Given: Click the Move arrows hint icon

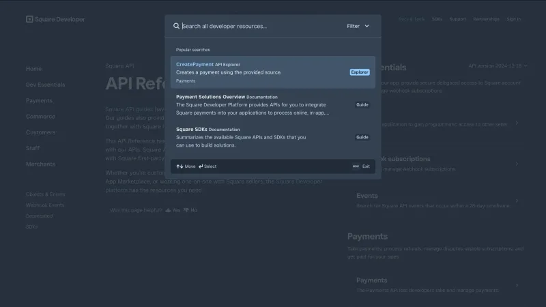Looking at the screenshot, I should tap(179, 166).
